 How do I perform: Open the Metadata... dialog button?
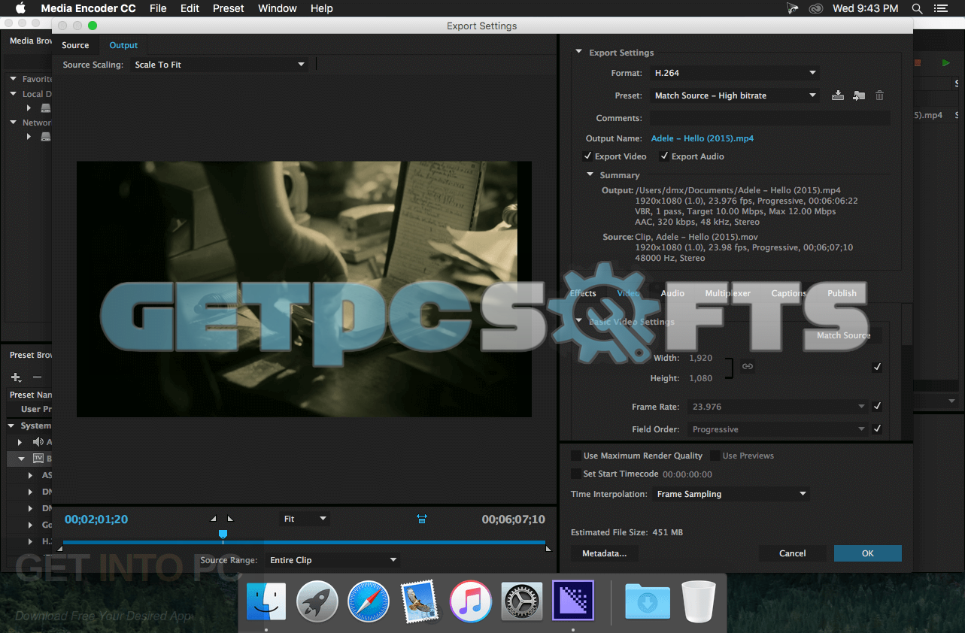[x=604, y=553]
